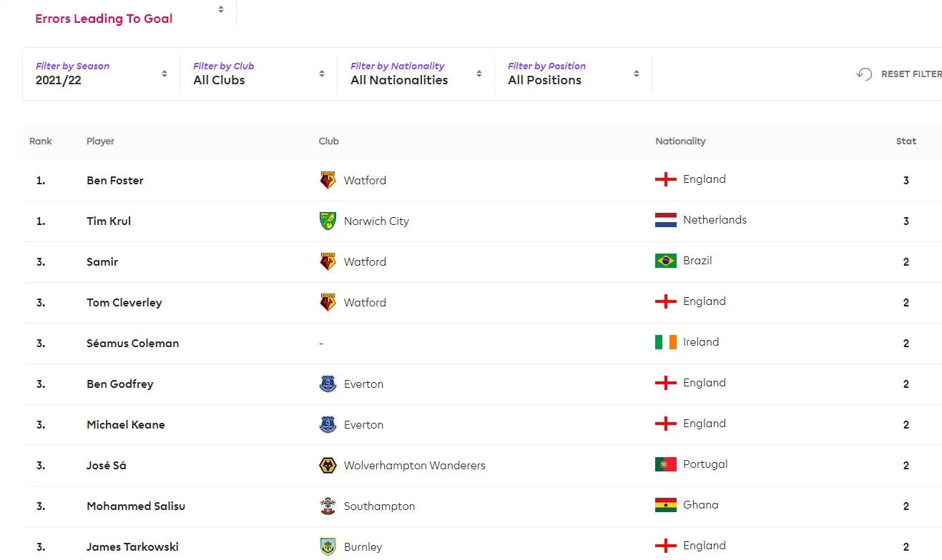
Task: Open James Tarkowski's player profile
Action: pyautogui.click(x=132, y=546)
